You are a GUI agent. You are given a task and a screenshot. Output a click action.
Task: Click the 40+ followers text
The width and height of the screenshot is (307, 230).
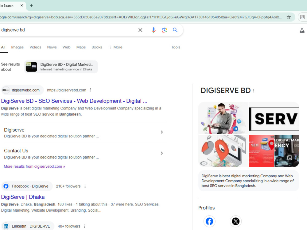click(x=69, y=226)
